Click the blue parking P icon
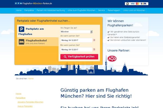163x108 pixels. pyautogui.click(x=21, y=29)
